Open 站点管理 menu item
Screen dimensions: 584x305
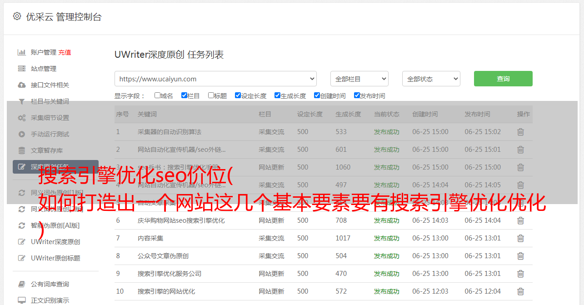coord(44,69)
